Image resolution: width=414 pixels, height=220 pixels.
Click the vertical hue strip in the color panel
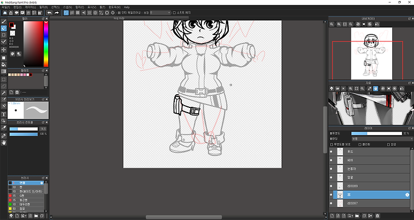[46, 44]
